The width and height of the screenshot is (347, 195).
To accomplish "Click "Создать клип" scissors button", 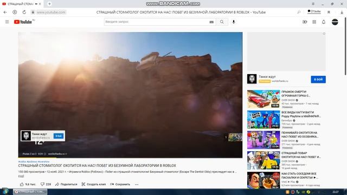I will [94, 184].
